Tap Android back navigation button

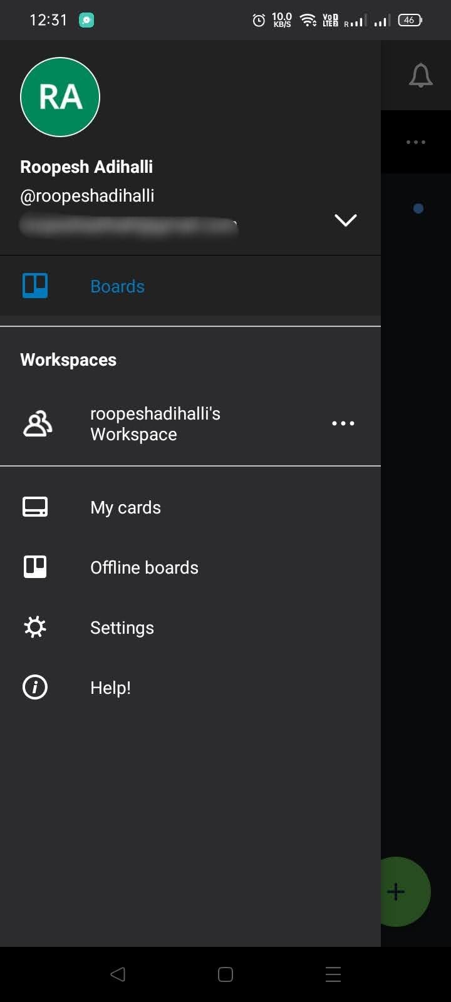point(118,974)
